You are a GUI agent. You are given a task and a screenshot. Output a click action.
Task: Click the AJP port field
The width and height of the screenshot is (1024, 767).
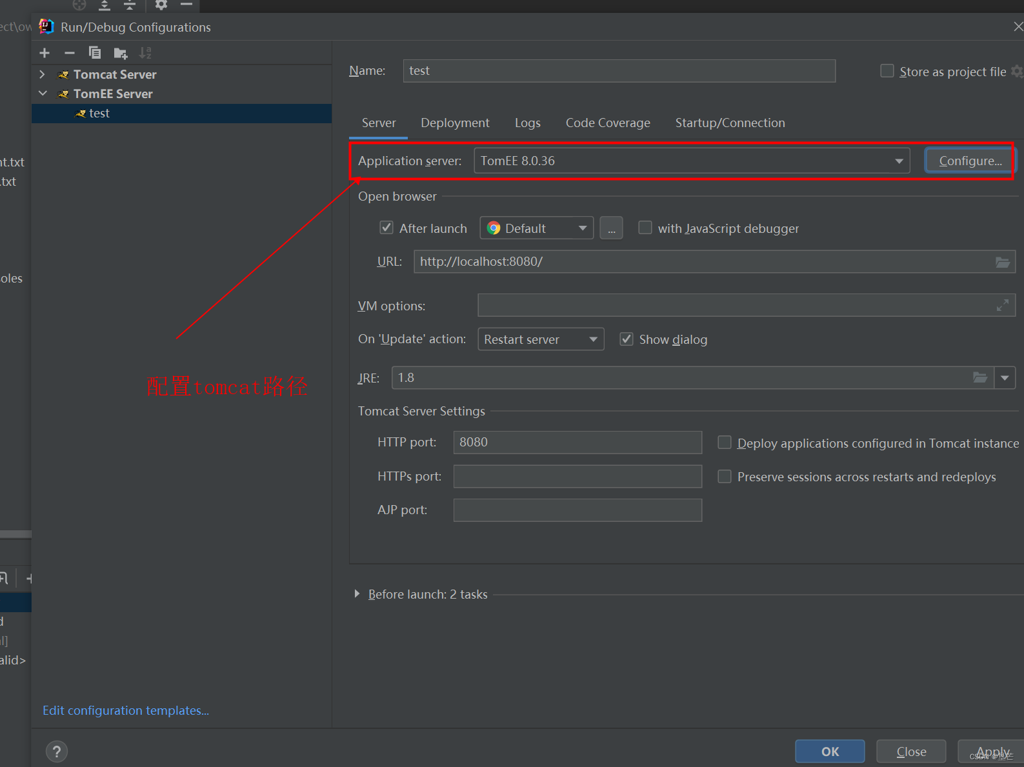click(577, 510)
